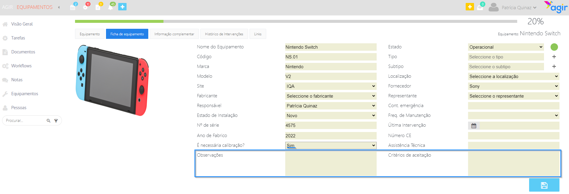The width and height of the screenshot is (569, 194).
Task: Open the bell notifications with badge 45
Action: [110, 7]
